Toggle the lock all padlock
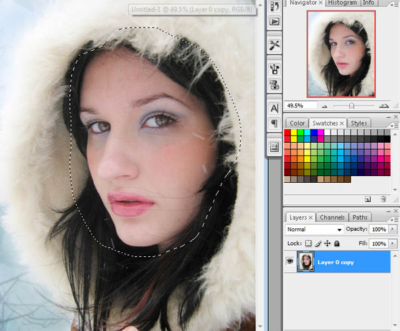Screen dimensions: 400x331 (337, 244)
